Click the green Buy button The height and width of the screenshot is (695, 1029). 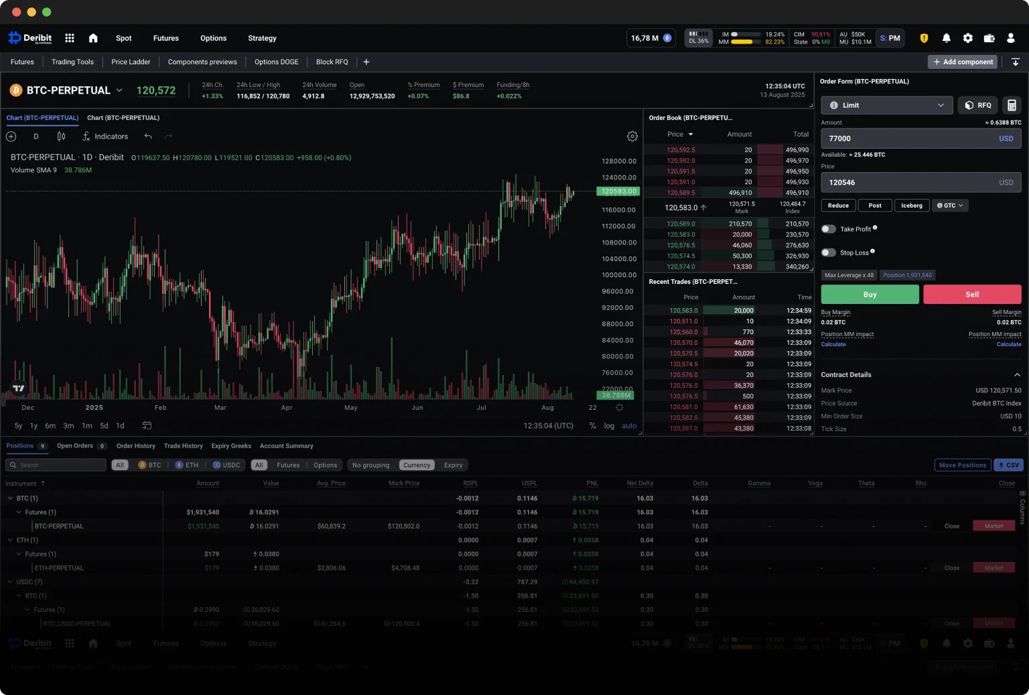pos(870,295)
